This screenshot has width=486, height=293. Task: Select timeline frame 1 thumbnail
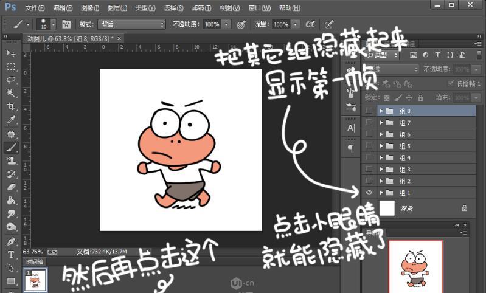point(35,279)
